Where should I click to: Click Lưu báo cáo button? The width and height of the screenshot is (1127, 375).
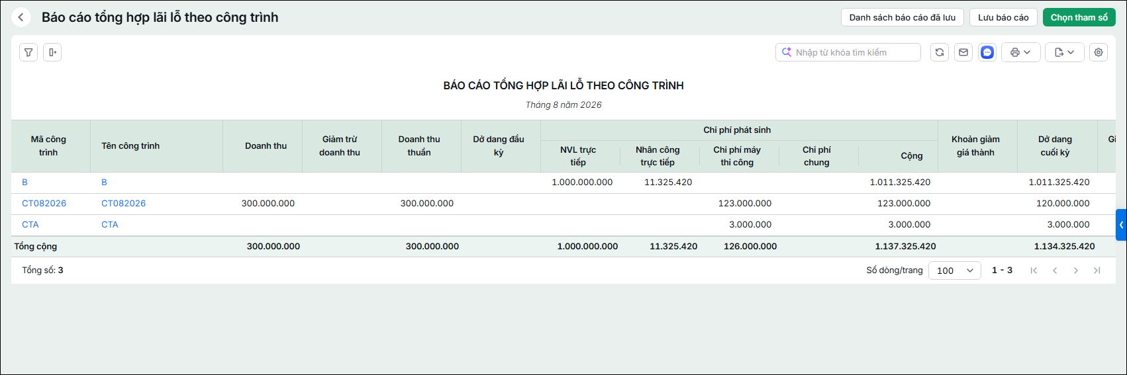click(x=1003, y=17)
